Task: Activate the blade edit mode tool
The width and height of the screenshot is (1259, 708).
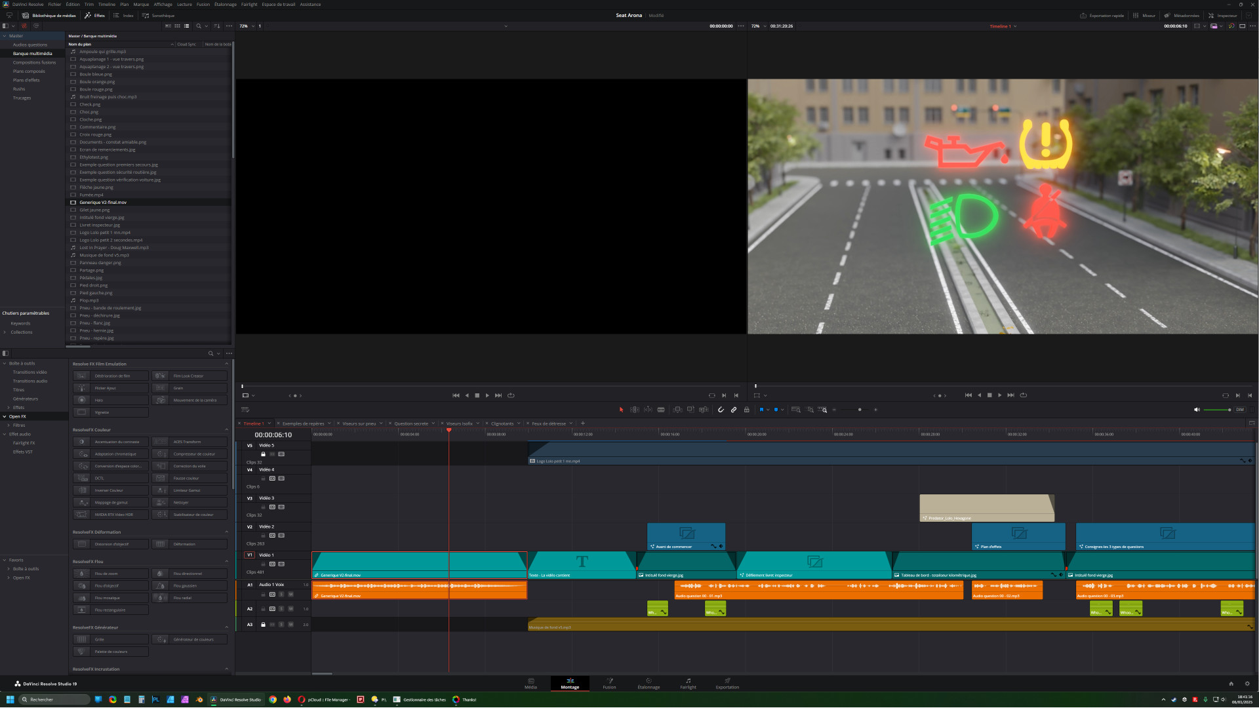Action: point(661,410)
